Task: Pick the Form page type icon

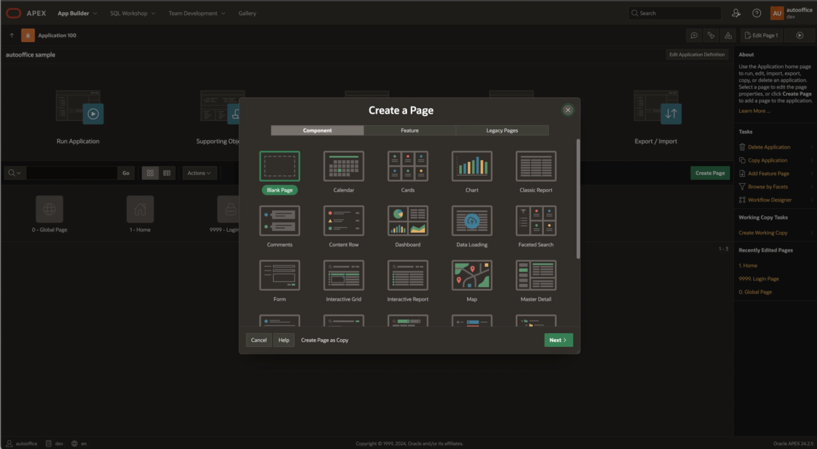Action: pyautogui.click(x=280, y=275)
